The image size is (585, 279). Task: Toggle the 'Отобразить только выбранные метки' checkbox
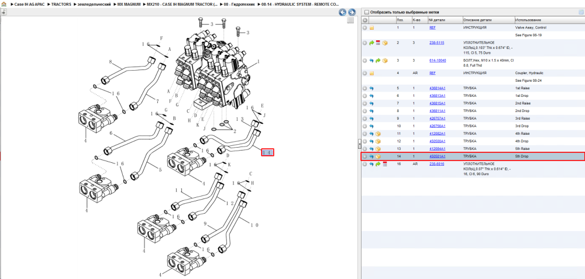click(366, 12)
